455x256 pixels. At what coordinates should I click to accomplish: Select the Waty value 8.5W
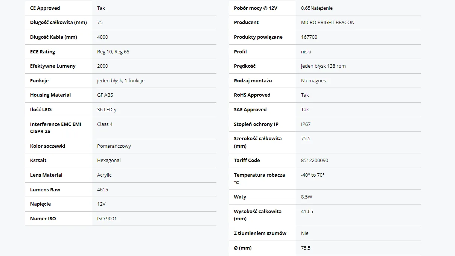click(306, 197)
